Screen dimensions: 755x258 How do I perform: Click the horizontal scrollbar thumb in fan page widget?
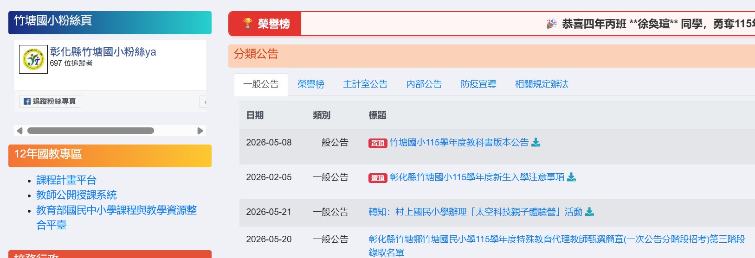90,131
